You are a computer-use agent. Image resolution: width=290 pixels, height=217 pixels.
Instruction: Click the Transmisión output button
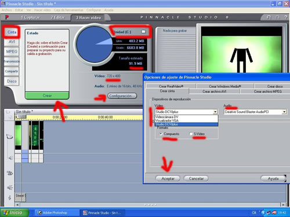click(12, 61)
